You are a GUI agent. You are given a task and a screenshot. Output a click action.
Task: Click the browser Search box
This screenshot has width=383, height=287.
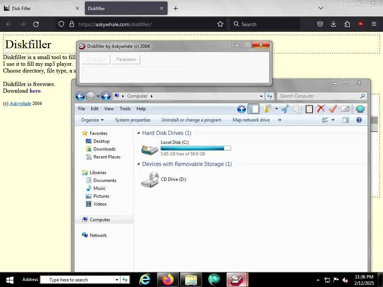point(265,24)
